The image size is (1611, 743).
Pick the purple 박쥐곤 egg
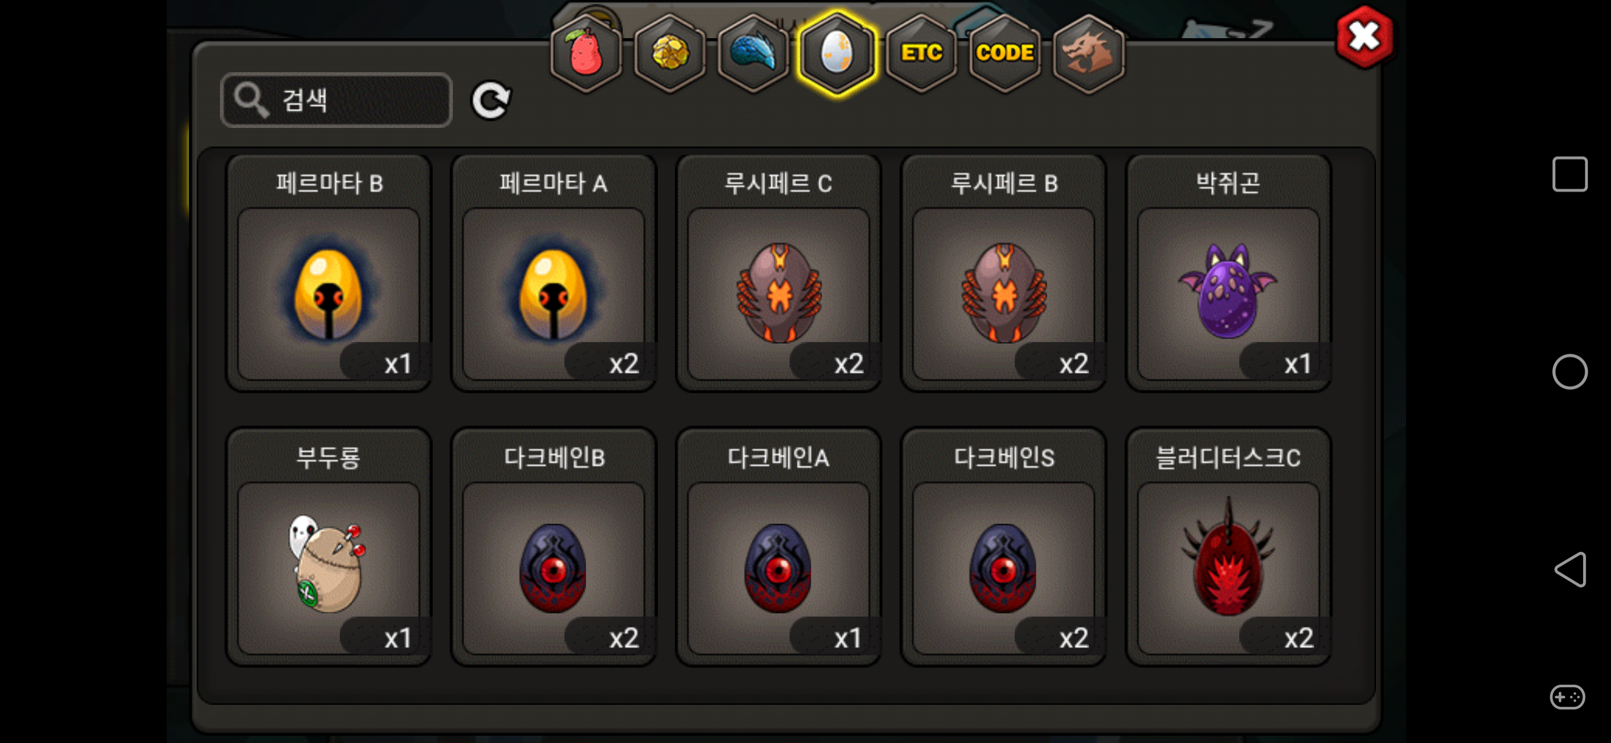(1228, 273)
